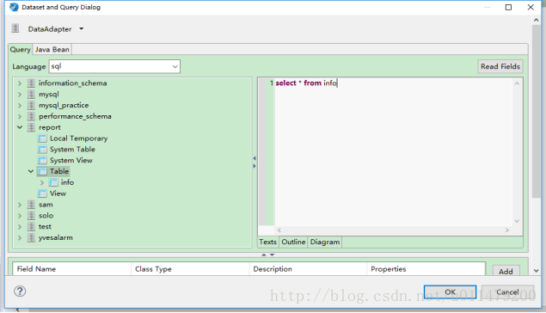The height and width of the screenshot is (313, 546).
Task: Expand the information_schema node
Action: tap(20, 83)
